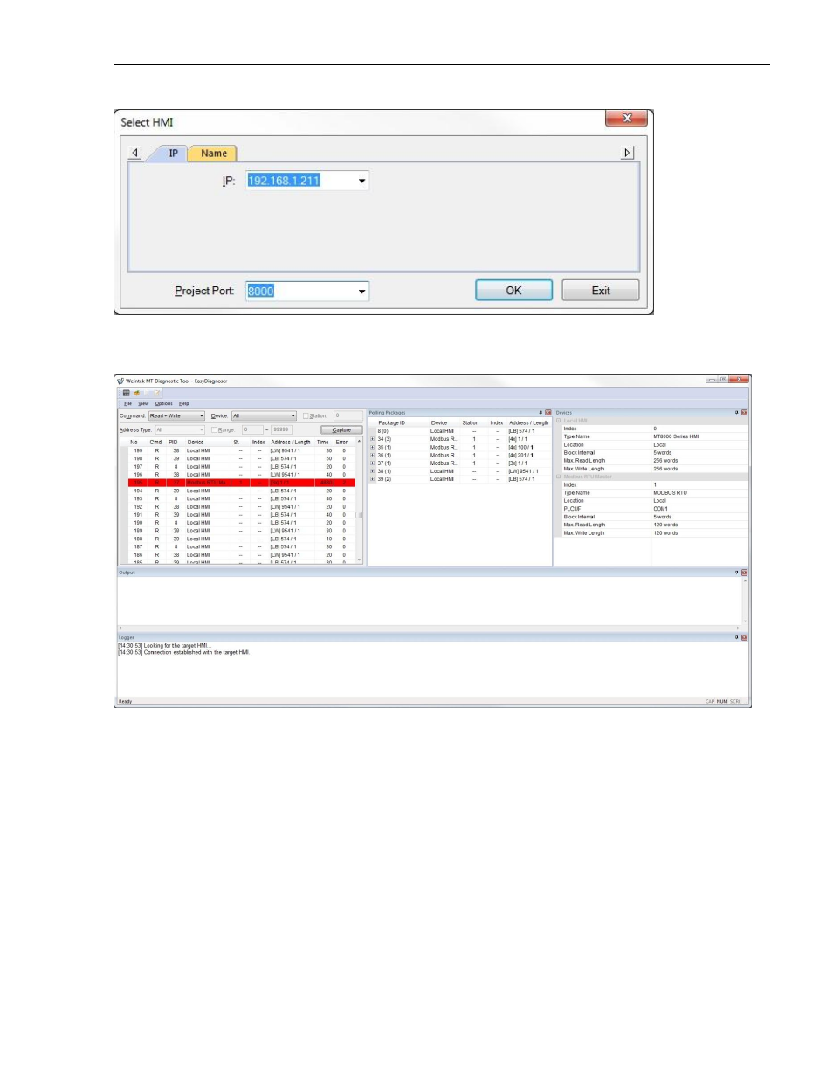Open the Options menu

[164, 403]
